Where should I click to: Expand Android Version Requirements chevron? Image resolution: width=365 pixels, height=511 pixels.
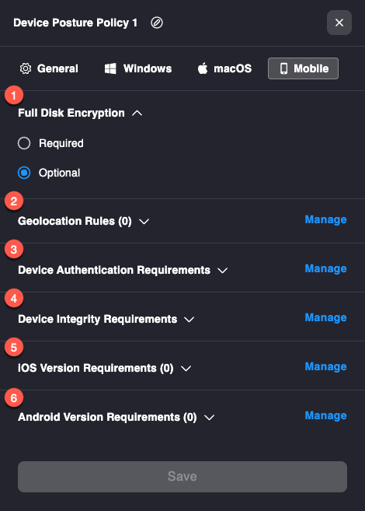tap(209, 417)
